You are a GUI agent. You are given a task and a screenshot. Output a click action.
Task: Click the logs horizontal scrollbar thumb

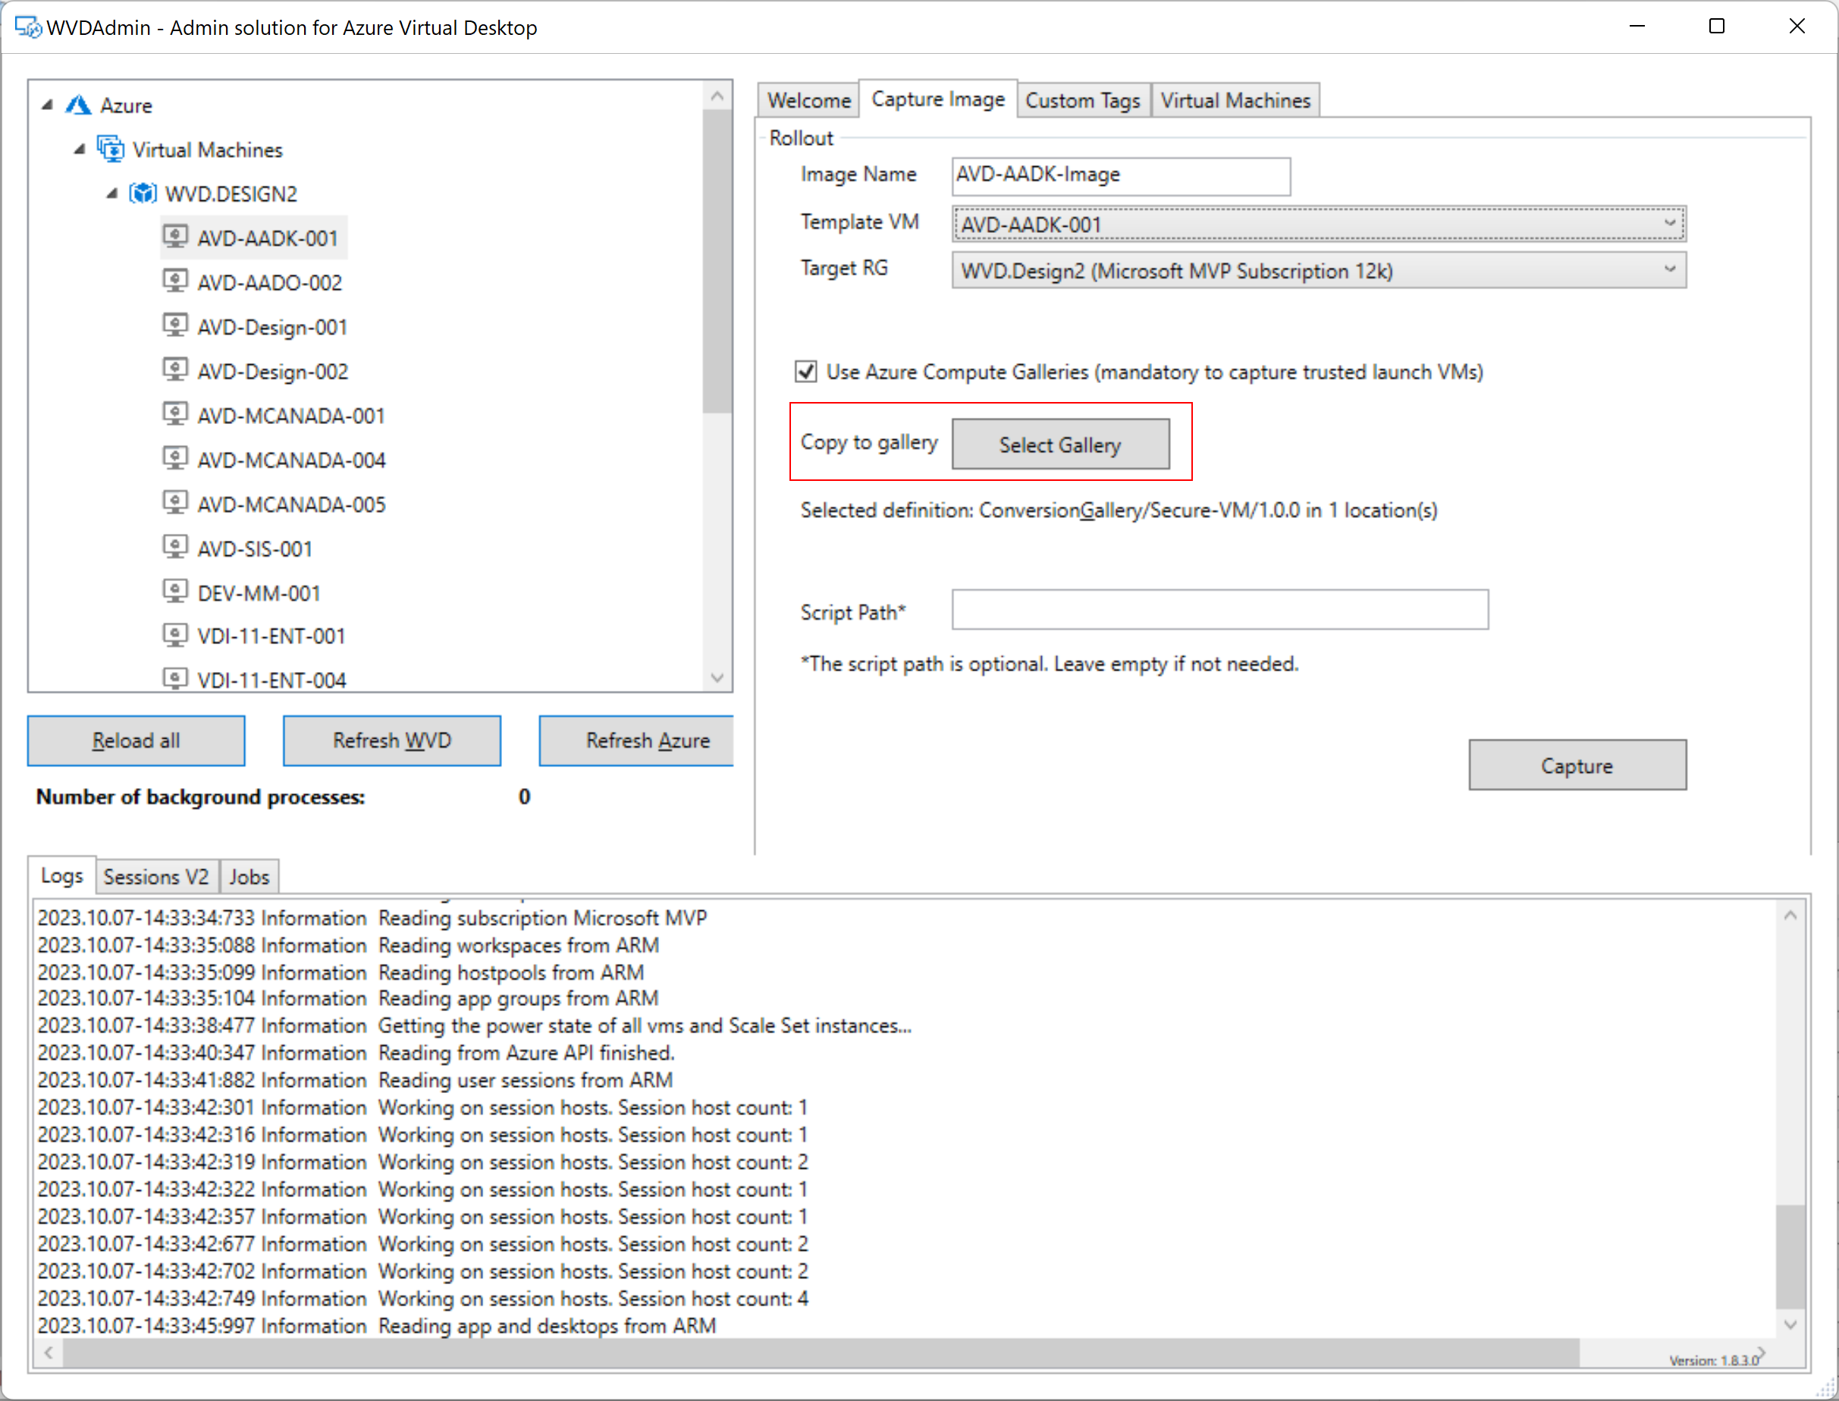coord(821,1352)
